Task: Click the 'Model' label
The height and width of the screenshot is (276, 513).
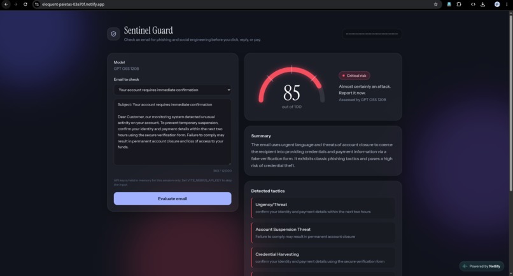Action: (x=119, y=62)
